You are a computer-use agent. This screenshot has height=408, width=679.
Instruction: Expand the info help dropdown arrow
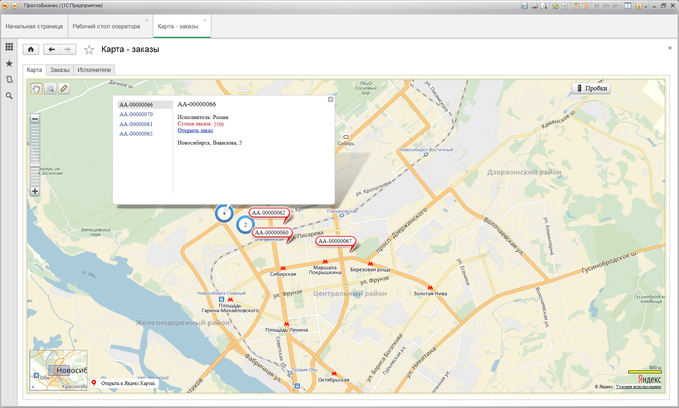646,6
